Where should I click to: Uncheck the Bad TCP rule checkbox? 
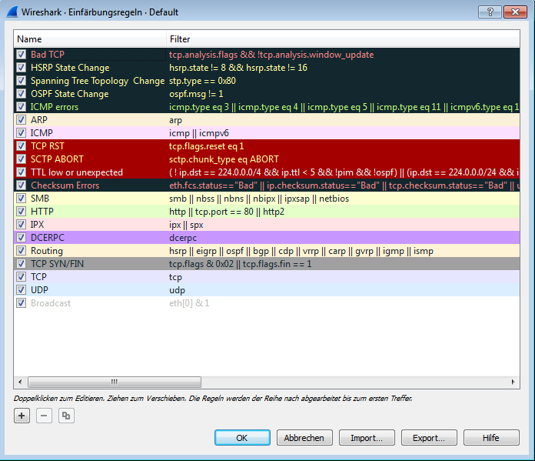point(22,55)
